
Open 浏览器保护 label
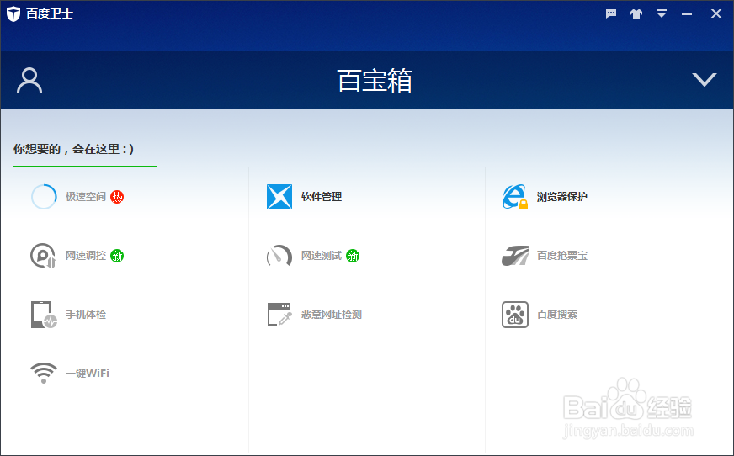click(x=561, y=196)
